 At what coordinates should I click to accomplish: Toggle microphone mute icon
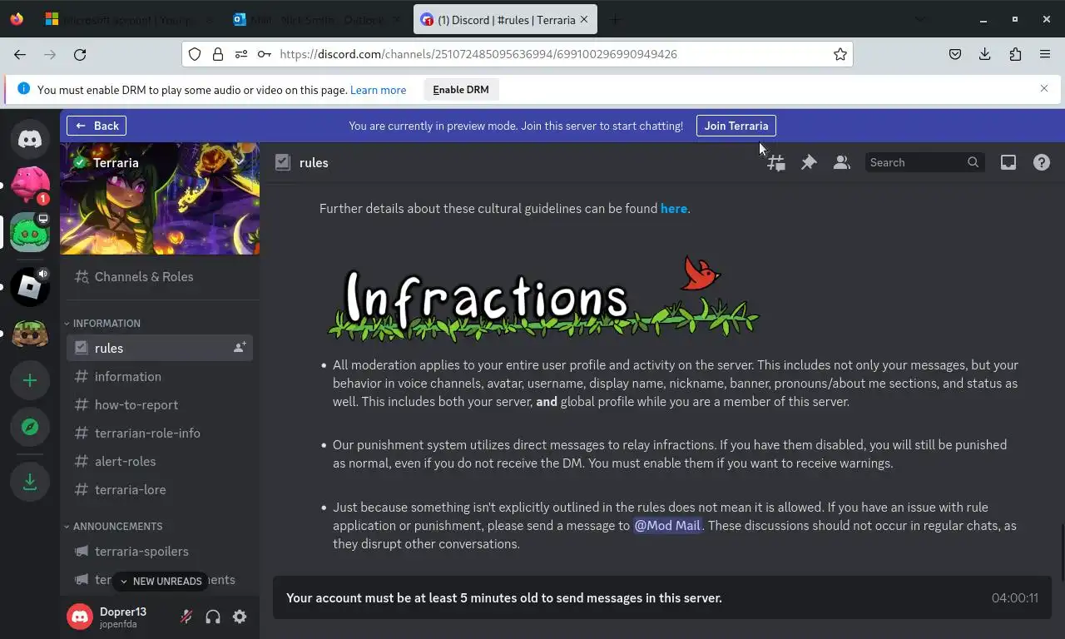click(186, 617)
